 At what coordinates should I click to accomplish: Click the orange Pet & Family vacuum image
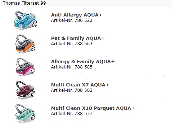click(x=26, y=44)
